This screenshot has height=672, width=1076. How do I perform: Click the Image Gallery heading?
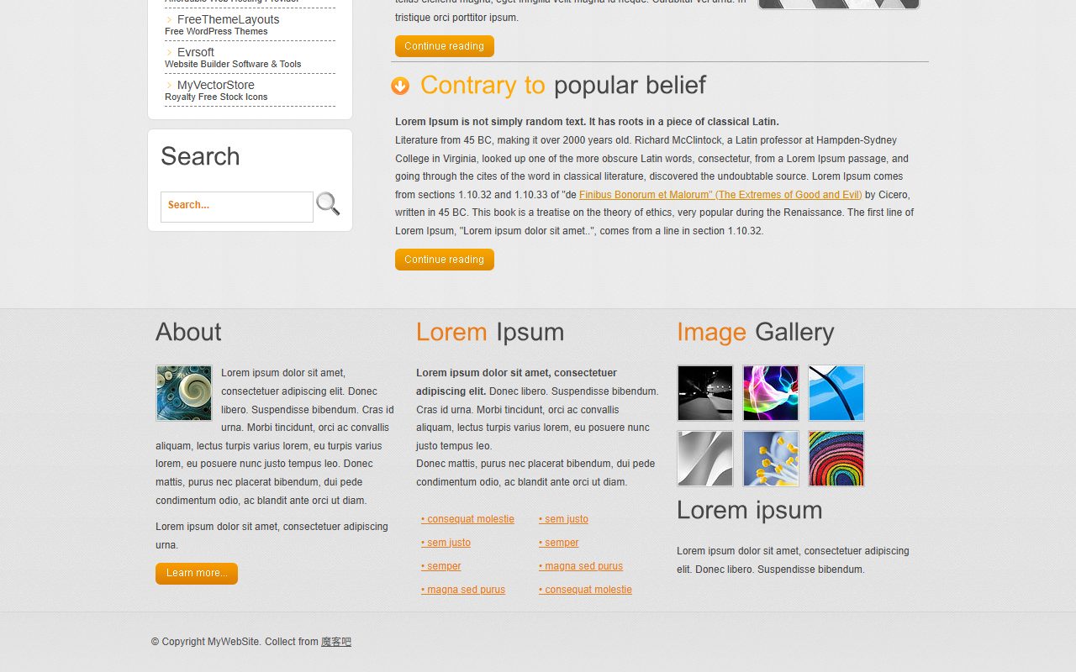756,333
